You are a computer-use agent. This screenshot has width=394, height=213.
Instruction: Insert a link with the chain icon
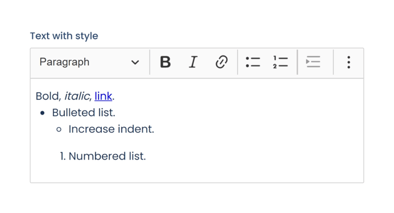tap(222, 62)
